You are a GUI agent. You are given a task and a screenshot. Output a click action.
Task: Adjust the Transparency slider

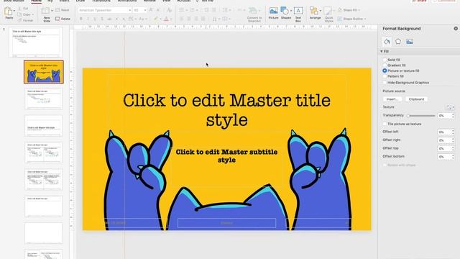coord(421,116)
